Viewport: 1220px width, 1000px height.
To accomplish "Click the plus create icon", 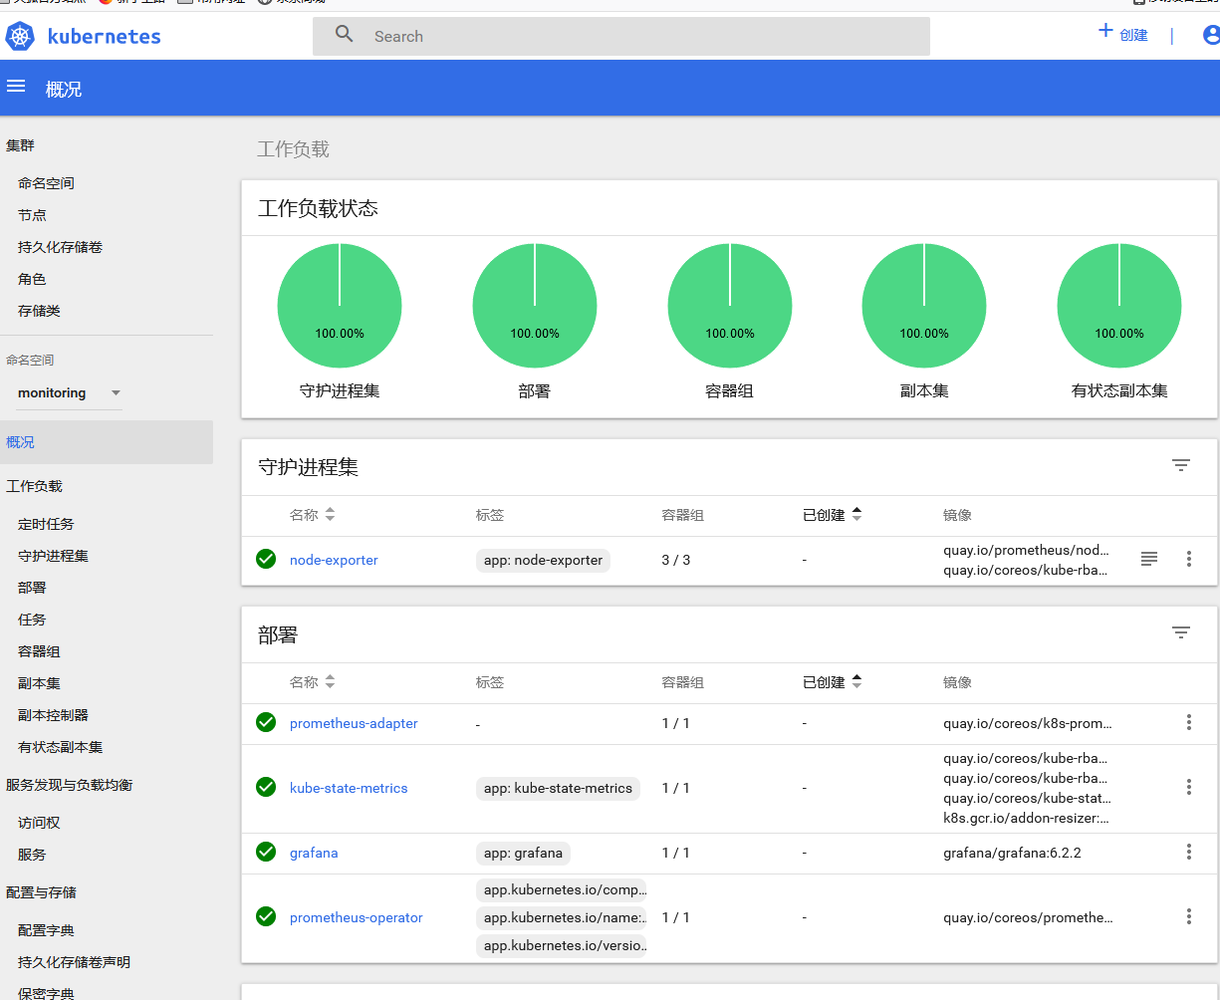I will 1105,31.
